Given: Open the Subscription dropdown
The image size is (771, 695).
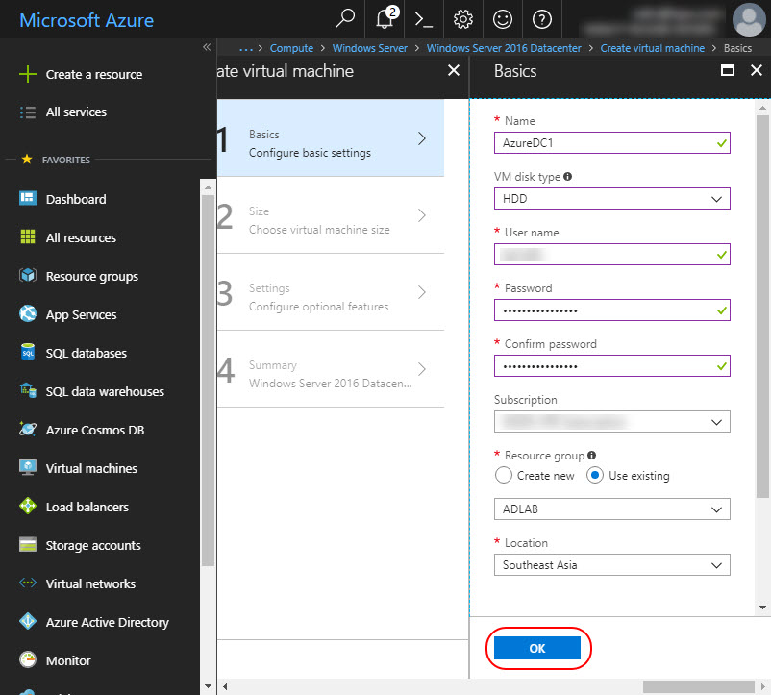Looking at the screenshot, I should [611, 422].
